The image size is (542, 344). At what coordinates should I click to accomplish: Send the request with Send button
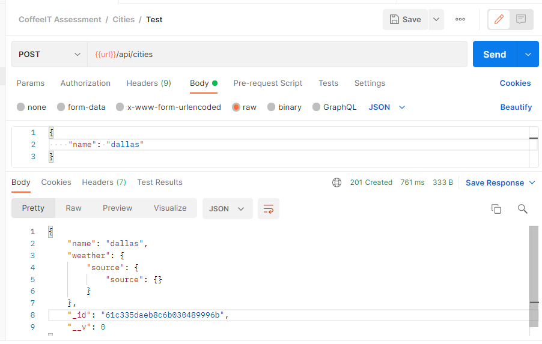tap(495, 54)
